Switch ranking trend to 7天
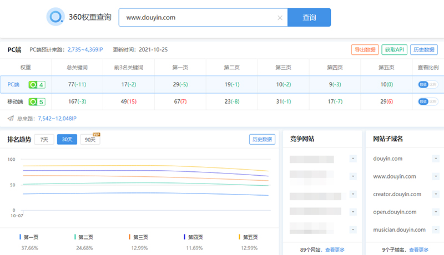This screenshot has width=444, height=255. [44, 140]
